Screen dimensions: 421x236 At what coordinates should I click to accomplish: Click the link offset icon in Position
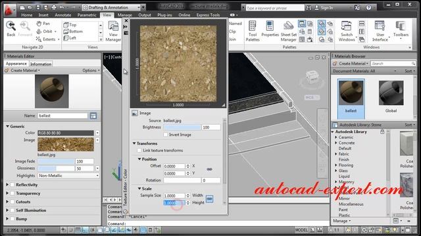[x=209, y=169]
